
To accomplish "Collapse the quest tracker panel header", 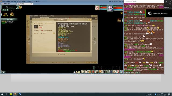I will coord(9,19).
